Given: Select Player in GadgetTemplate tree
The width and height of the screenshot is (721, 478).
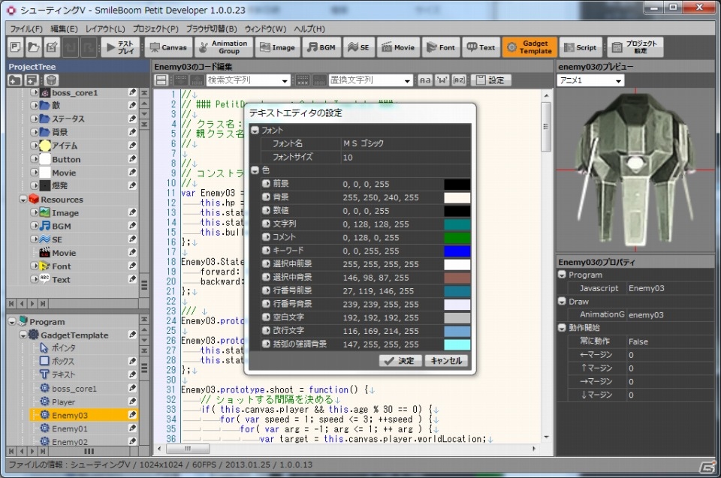Looking at the screenshot, I should 63,401.
